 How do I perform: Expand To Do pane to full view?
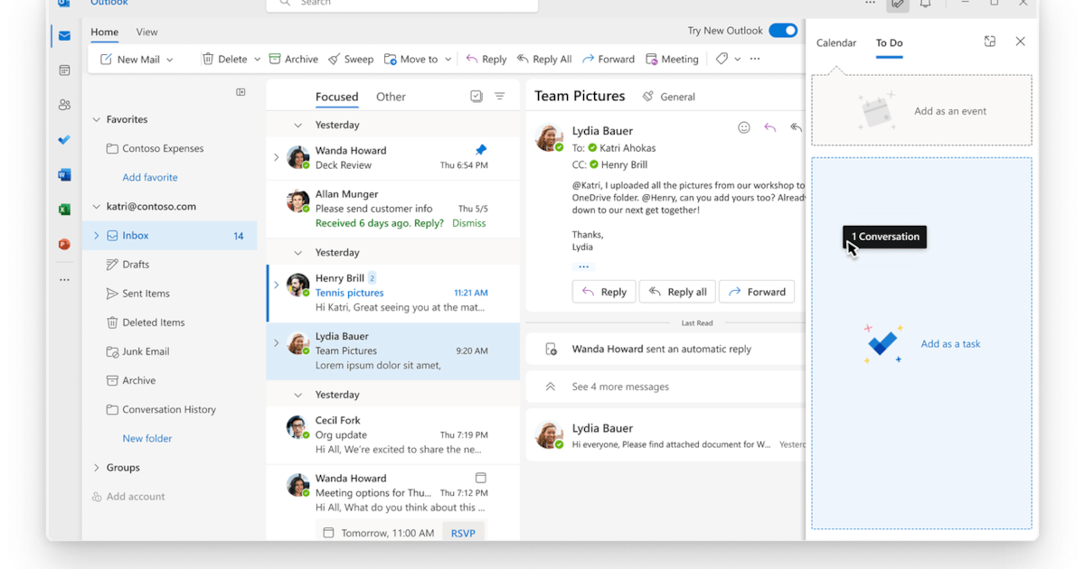990,42
